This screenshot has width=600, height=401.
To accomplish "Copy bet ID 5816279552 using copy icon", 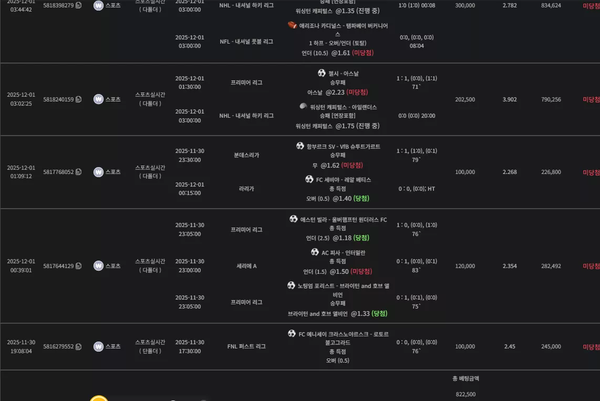I will pos(78,347).
